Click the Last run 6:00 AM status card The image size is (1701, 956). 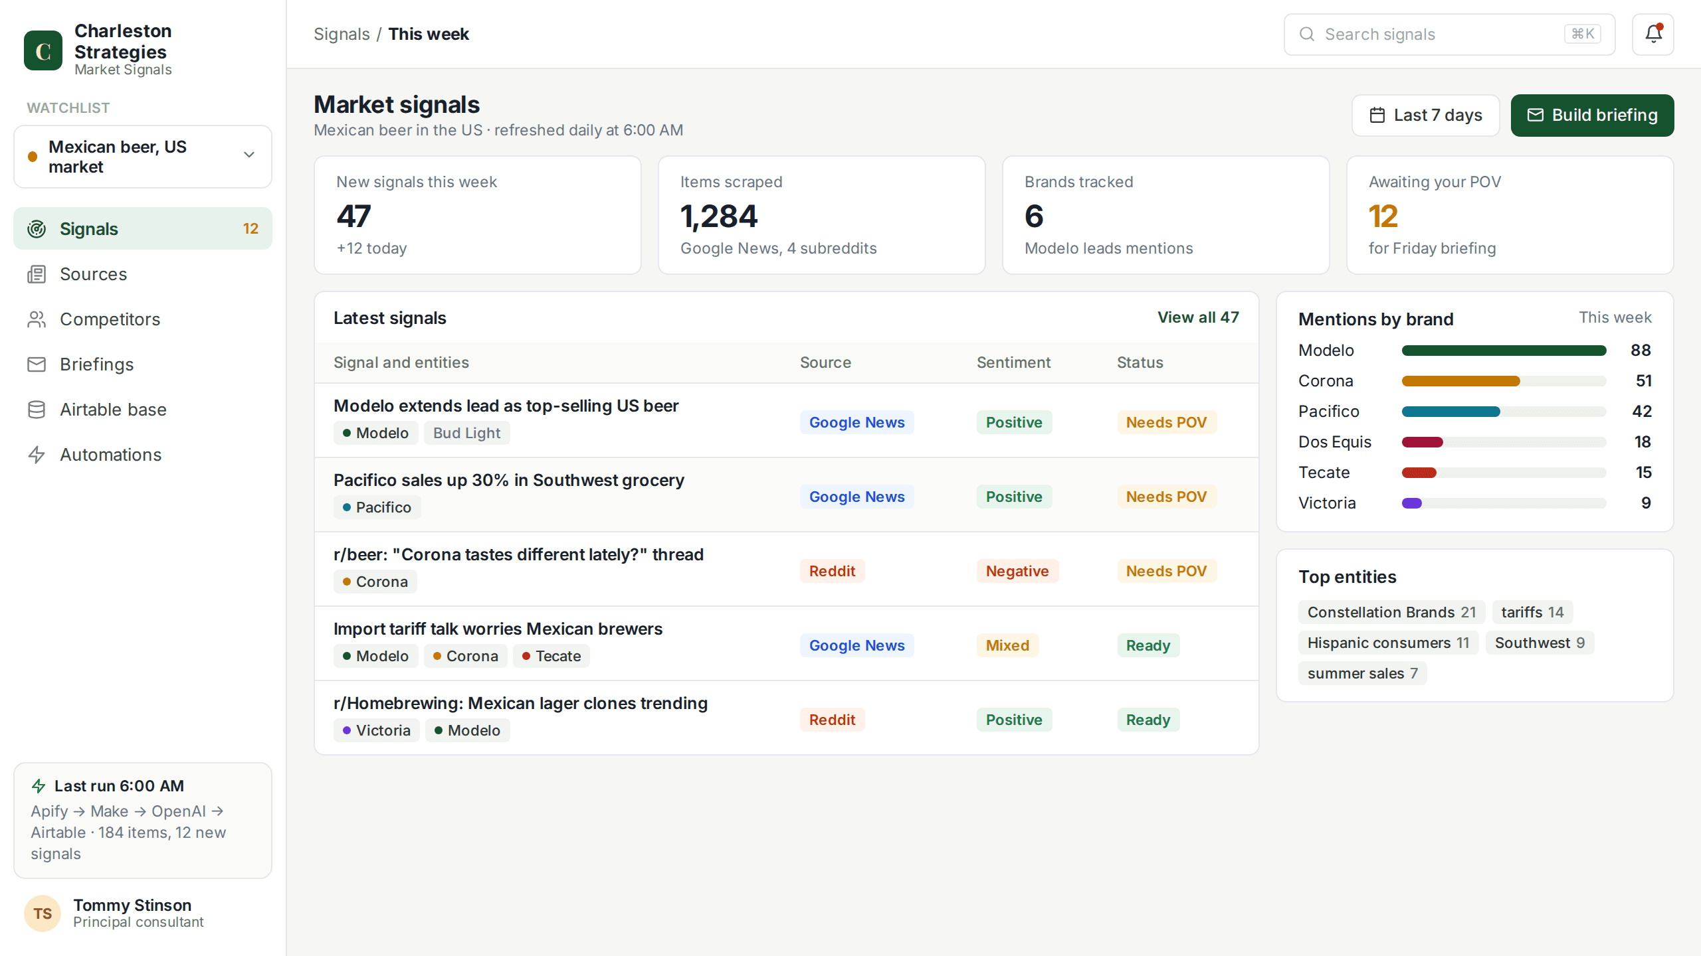[143, 821]
